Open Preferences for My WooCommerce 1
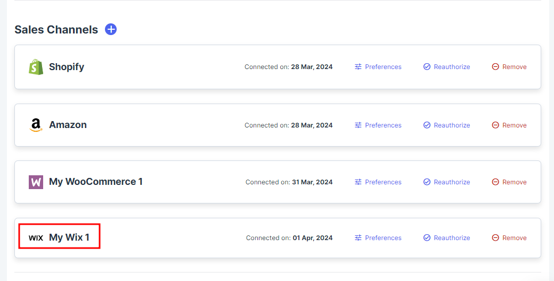Viewport: 554px width, 281px height. click(x=378, y=182)
